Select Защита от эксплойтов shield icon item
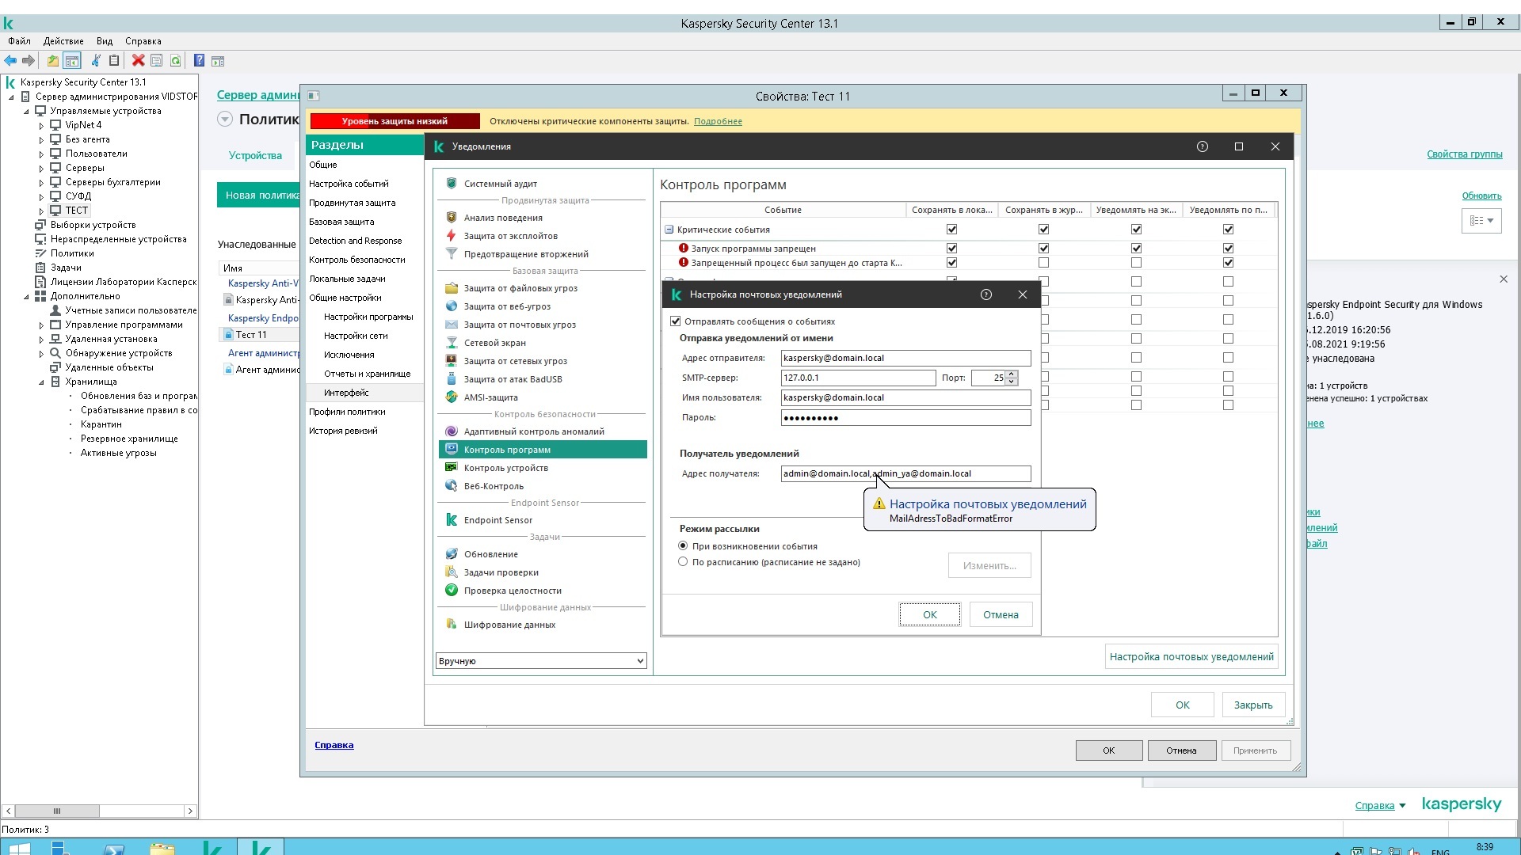 pyautogui.click(x=510, y=236)
